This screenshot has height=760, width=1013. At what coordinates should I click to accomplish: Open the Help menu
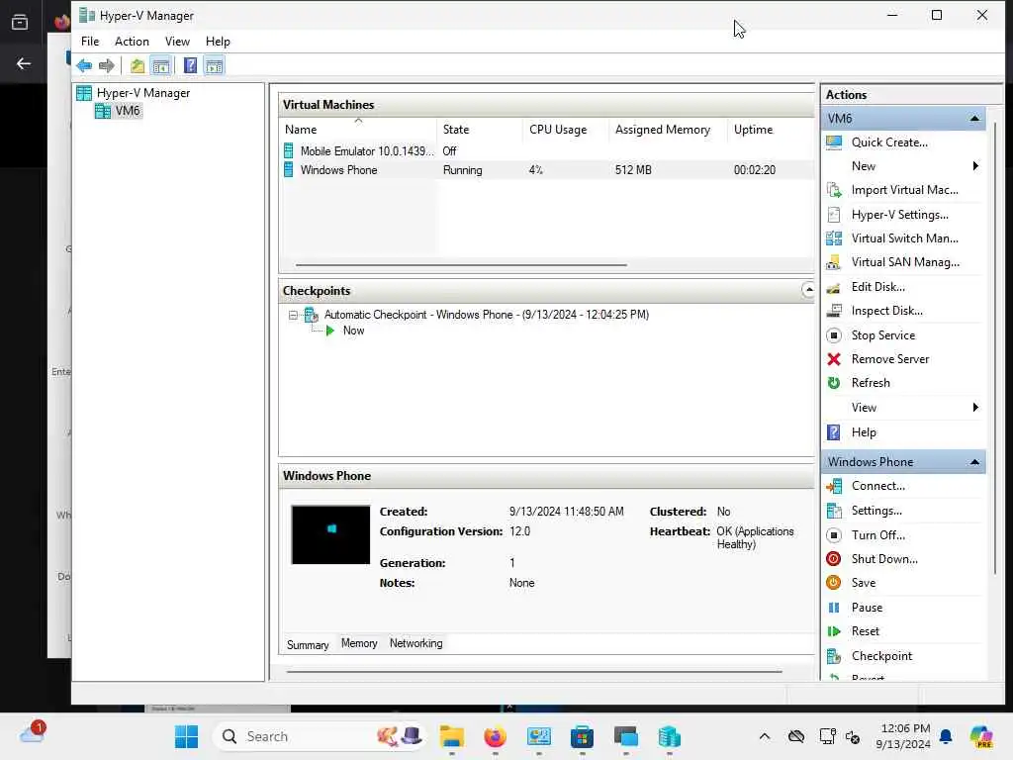tap(218, 42)
